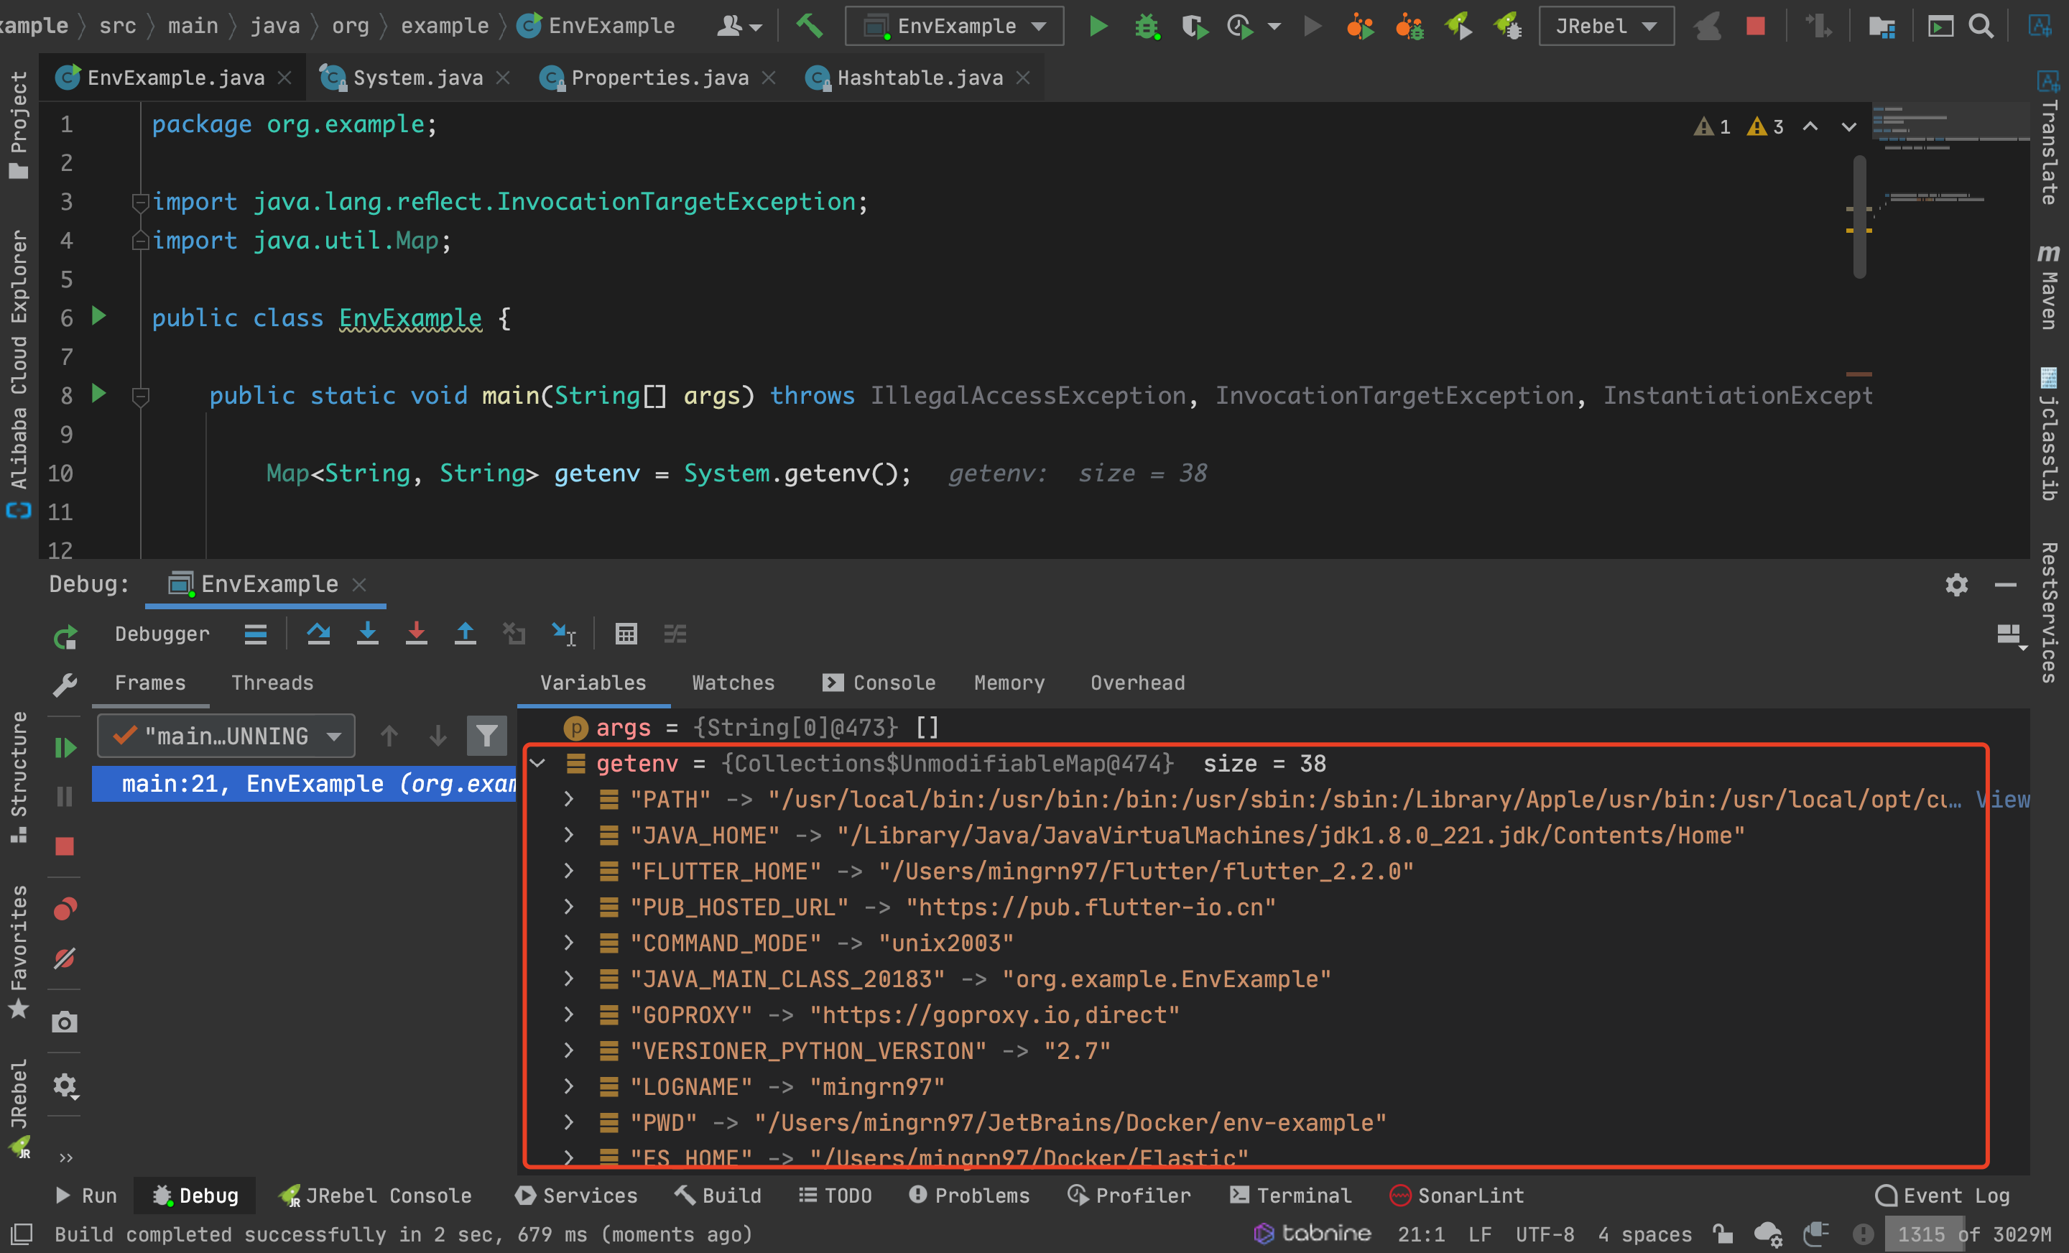Screen dimensions: 2069x1253
Task: Open the Terminal tool window button
Action: (x=1290, y=1195)
